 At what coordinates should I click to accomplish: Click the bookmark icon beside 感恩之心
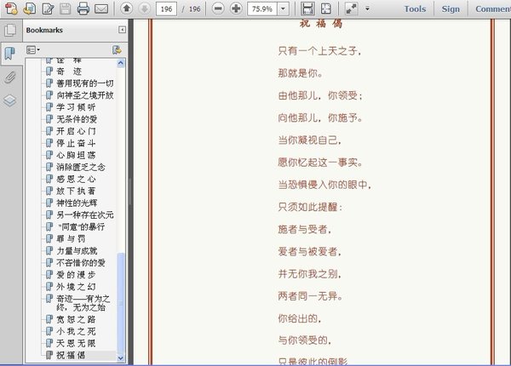click(49, 179)
